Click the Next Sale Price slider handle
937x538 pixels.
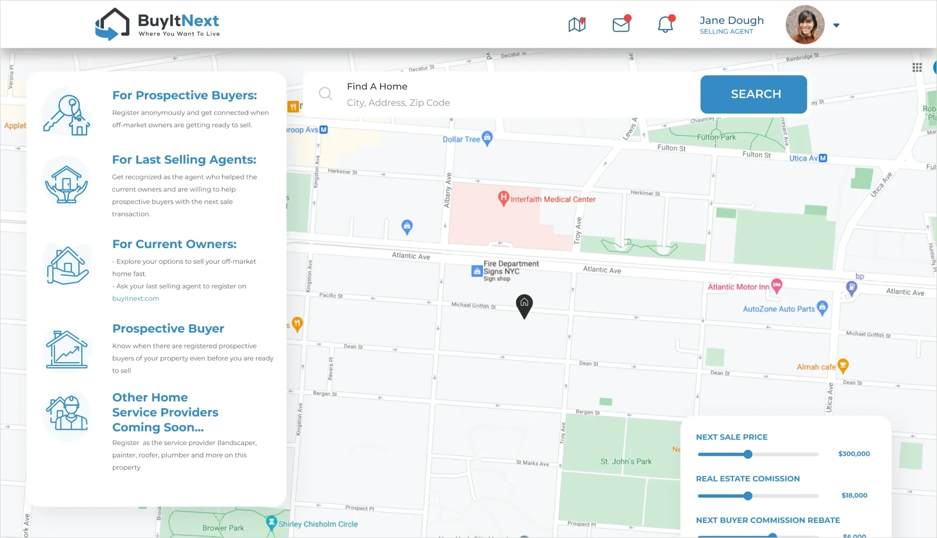[748, 454]
